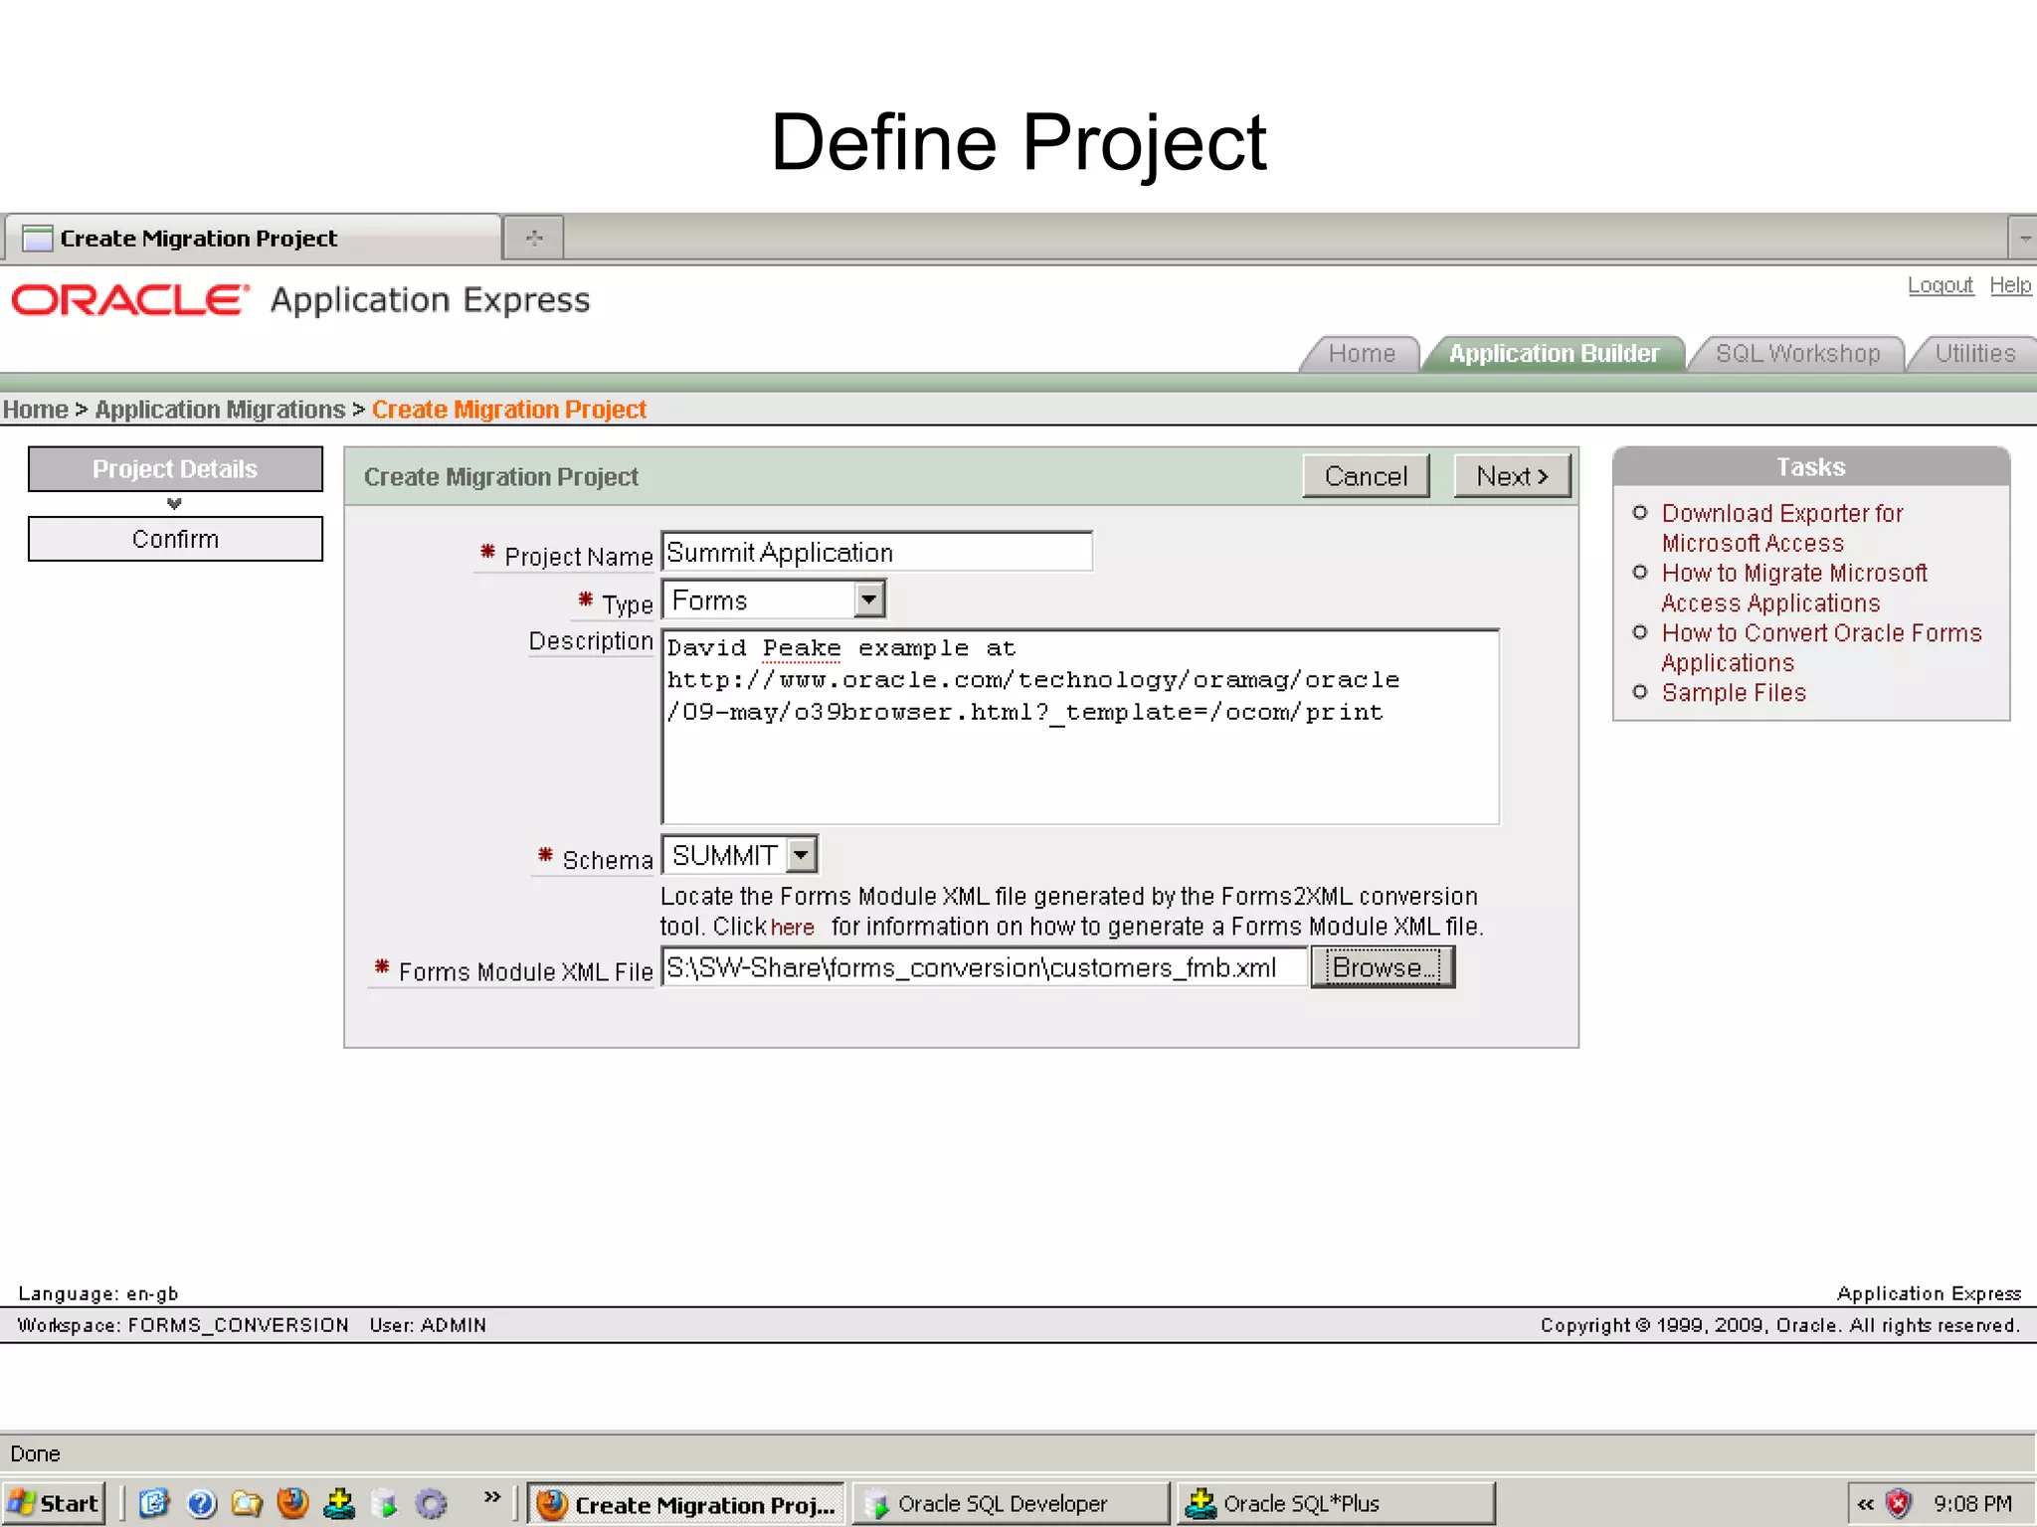Focus the Forms Module XML File path field
2037x1527 pixels.
coord(985,967)
